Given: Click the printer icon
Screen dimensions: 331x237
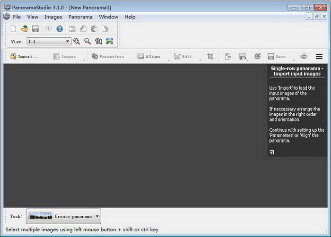Looking at the screenshot, I should [304, 56].
